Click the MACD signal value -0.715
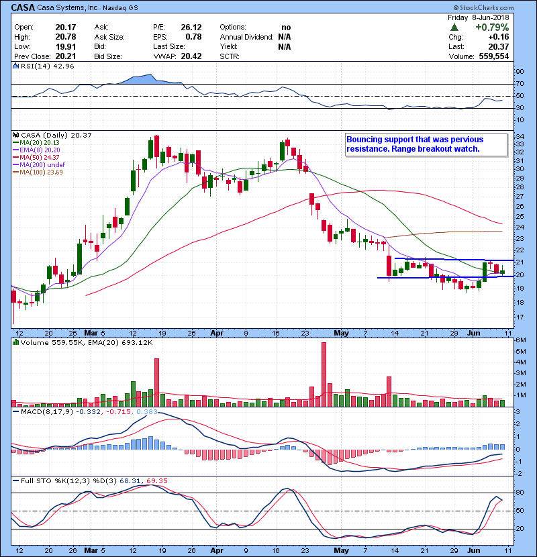The width and height of the screenshot is (537, 557). click(118, 412)
